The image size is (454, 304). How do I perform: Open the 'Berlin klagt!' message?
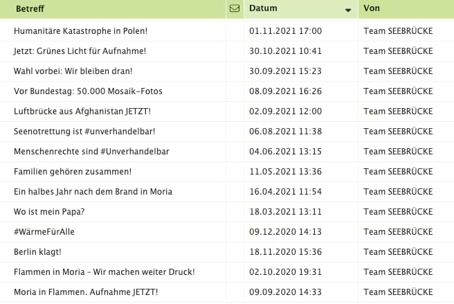click(x=37, y=252)
